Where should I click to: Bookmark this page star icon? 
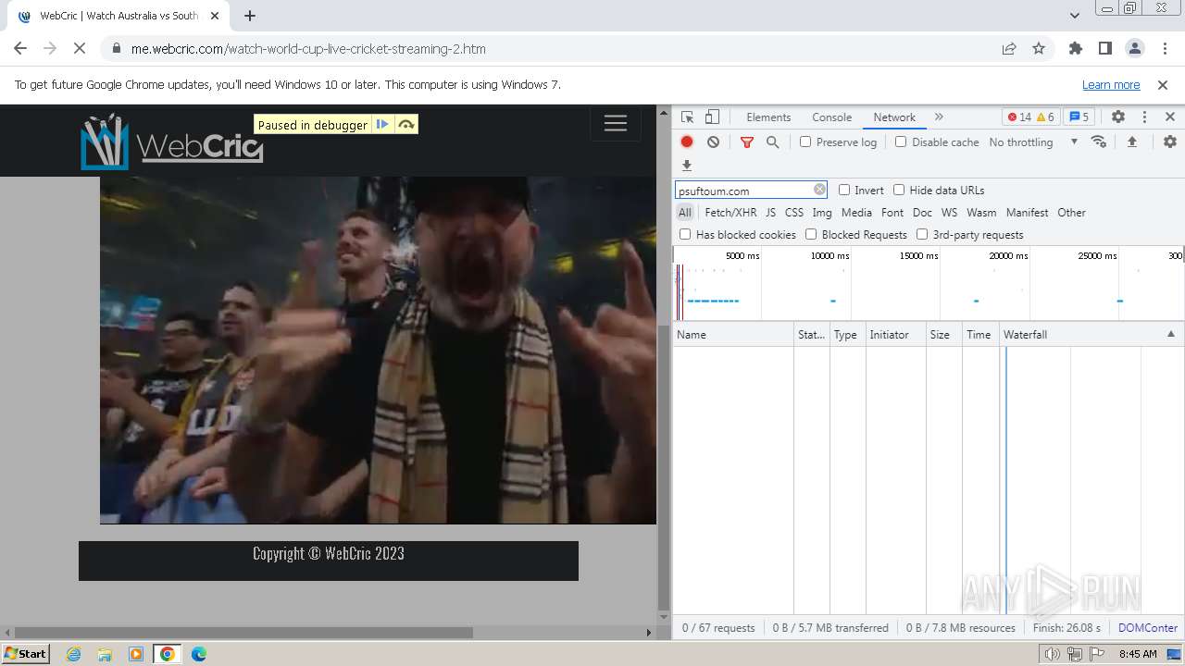pos(1039,48)
